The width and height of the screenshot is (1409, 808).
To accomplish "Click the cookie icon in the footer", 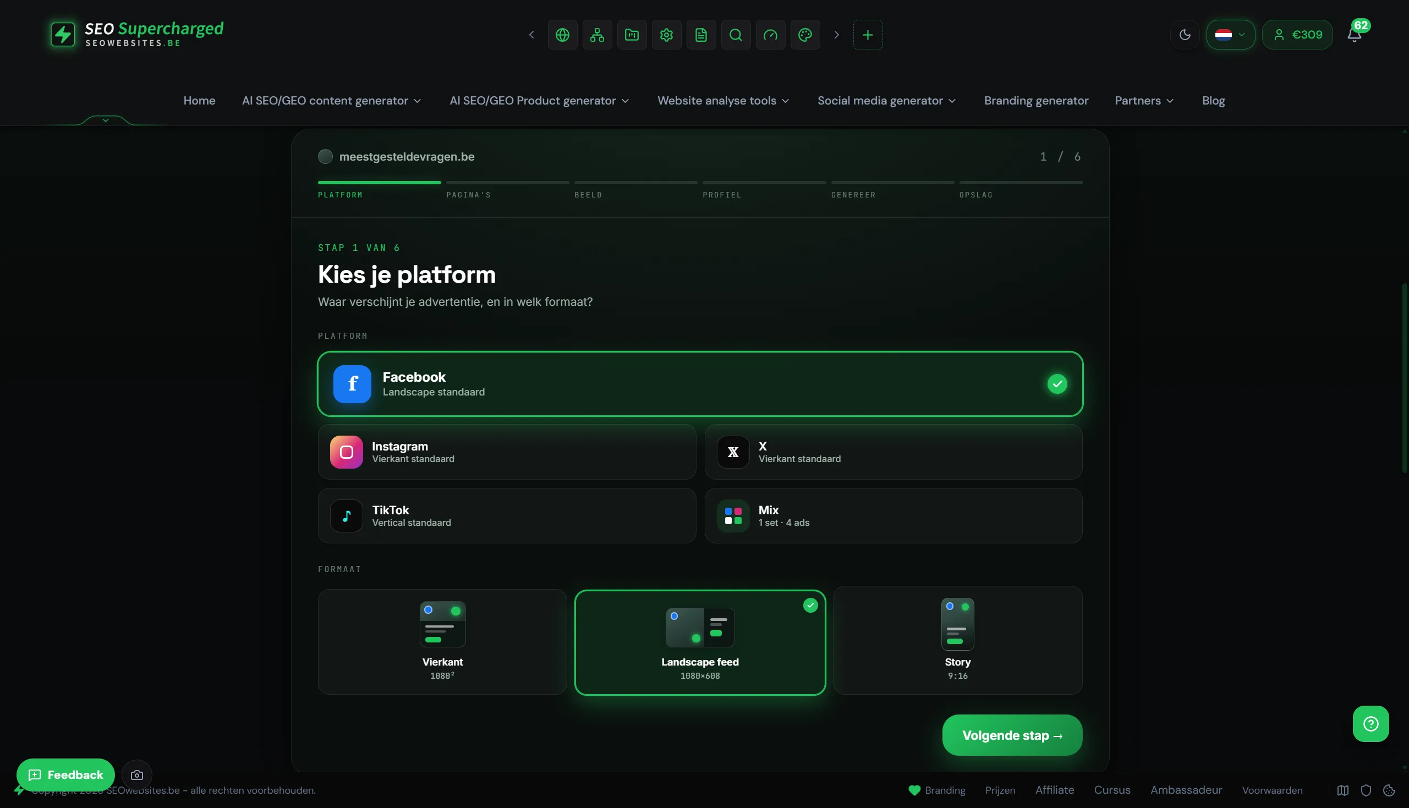I will pos(1389,790).
